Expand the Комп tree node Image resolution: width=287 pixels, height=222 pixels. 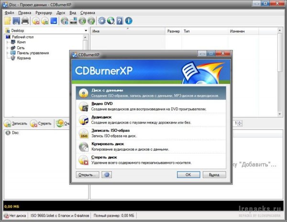pyautogui.click(x=8, y=42)
